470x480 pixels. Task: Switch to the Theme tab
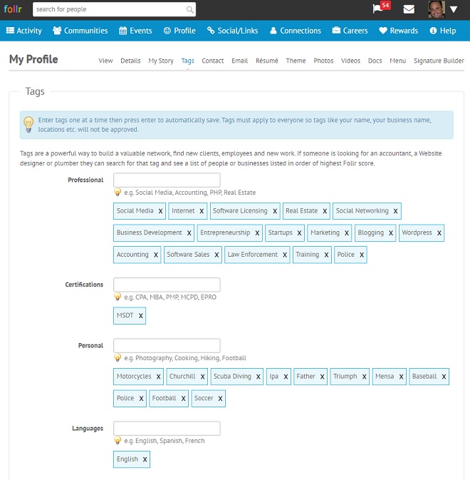(x=296, y=61)
